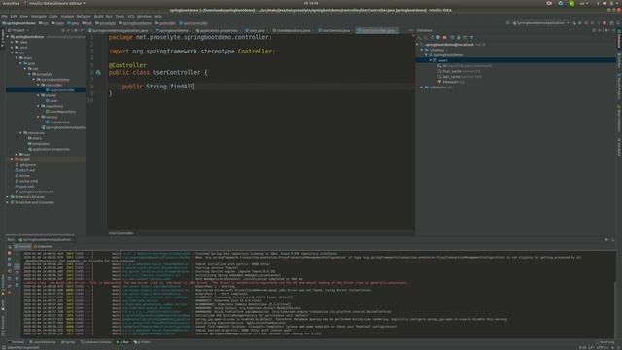Screen dimensions: 622x350
Task: Select the last_name column in Database panel
Action: 451,76
